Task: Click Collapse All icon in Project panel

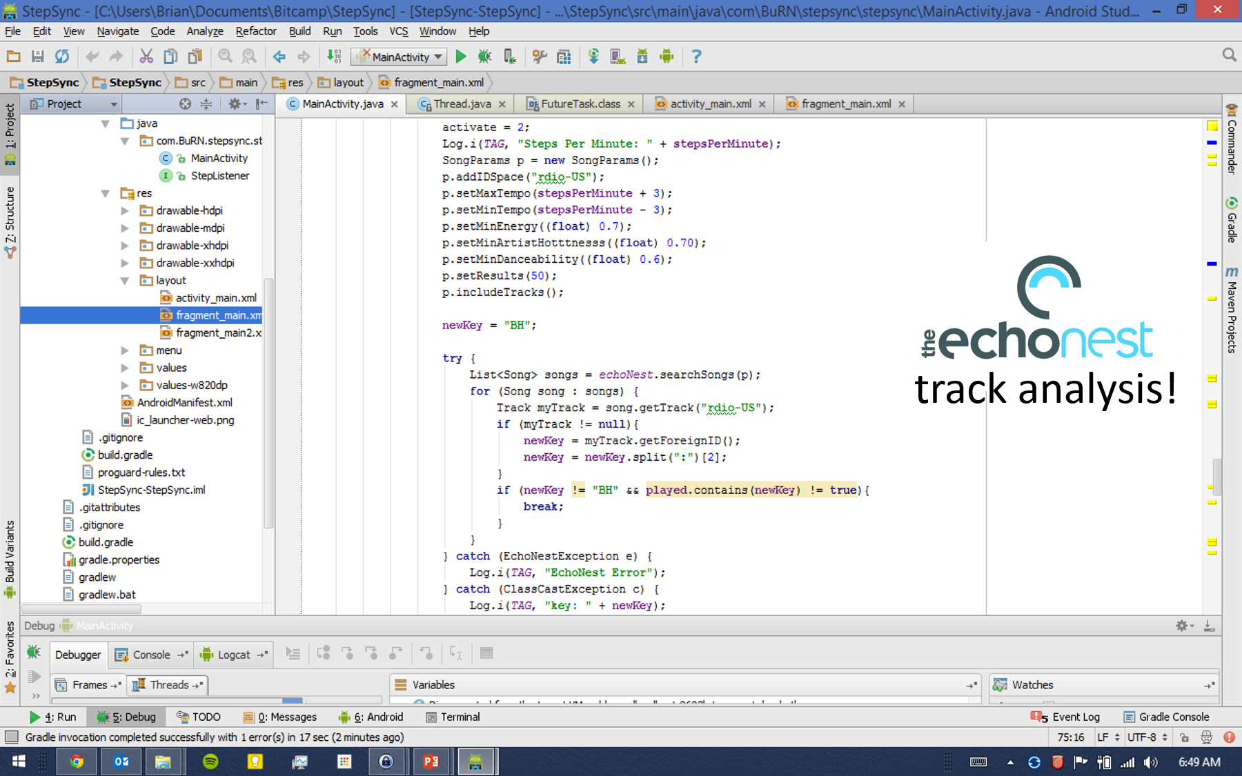Action: pos(206,104)
